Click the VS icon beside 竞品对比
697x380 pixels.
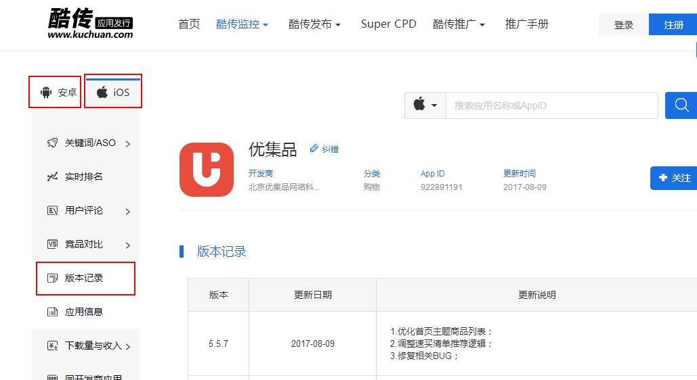point(52,243)
